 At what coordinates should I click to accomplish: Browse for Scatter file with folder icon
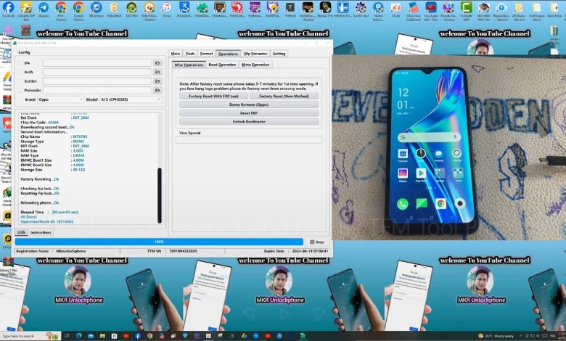pyautogui.click(x=157, y=81)
